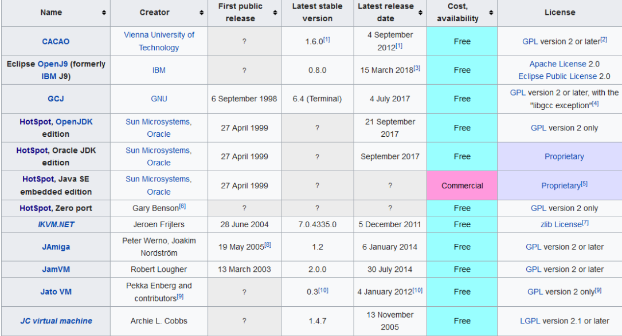622x336 pixels.
Task: Open the zlib License link
Action: (561, 224)
